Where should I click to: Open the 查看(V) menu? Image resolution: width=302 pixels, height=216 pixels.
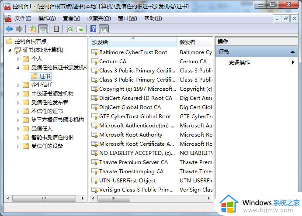71,18
